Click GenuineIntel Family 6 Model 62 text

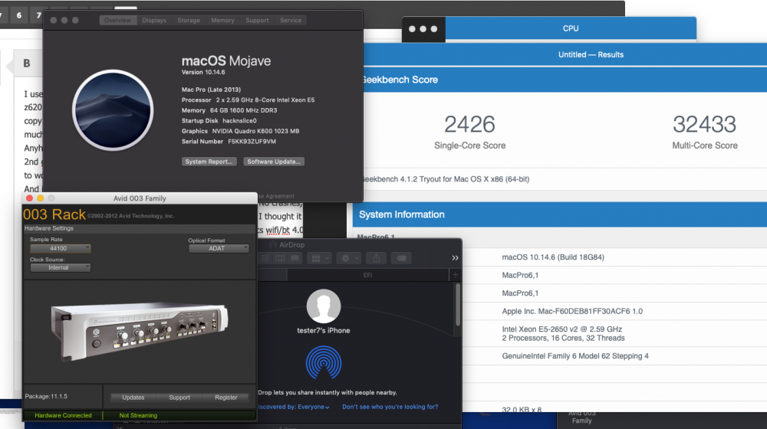coord(575,356)
